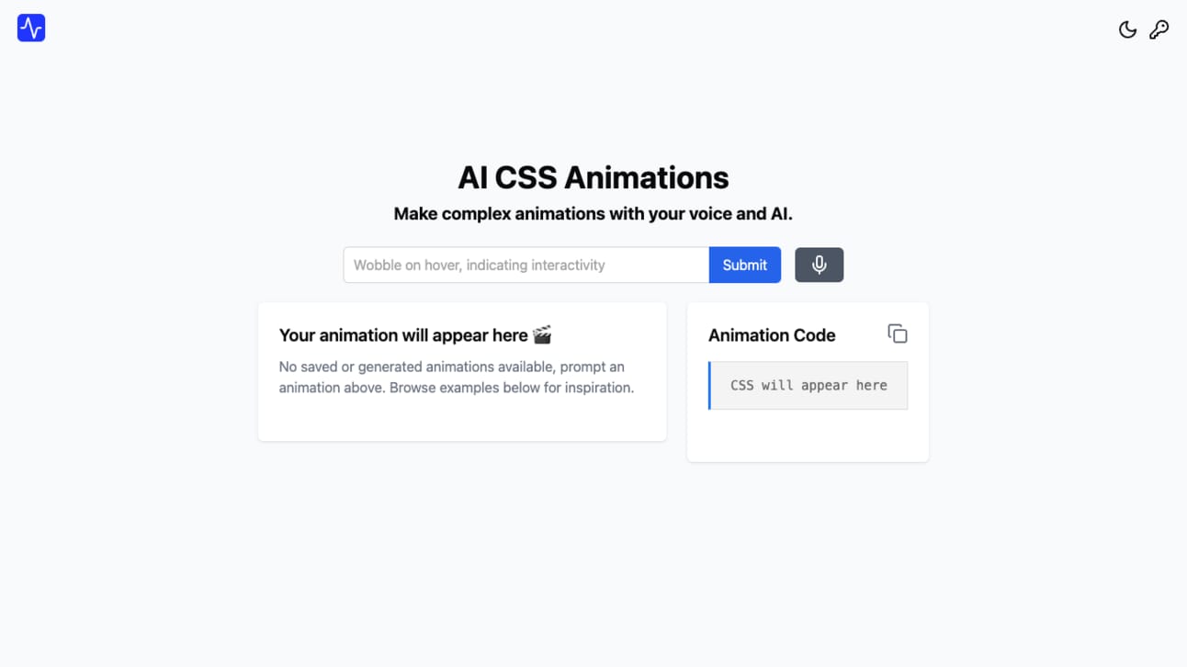Image resolution: width=1187 pixels, height=667 pixels.
Task: Click the 'CSS will appear here' code block
Action: [808, 385]
